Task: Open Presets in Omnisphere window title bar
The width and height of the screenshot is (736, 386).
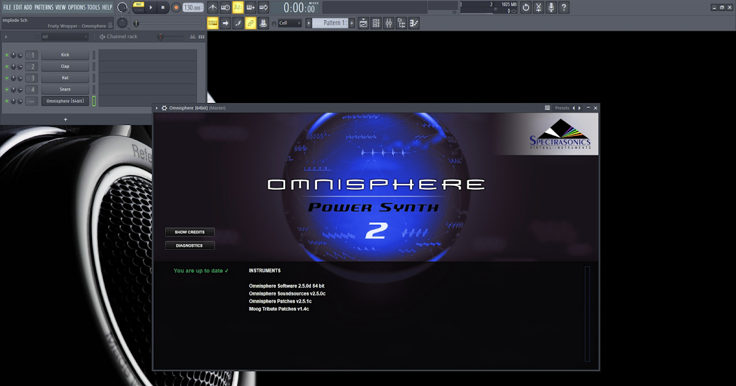Action: tap(562, 108)
